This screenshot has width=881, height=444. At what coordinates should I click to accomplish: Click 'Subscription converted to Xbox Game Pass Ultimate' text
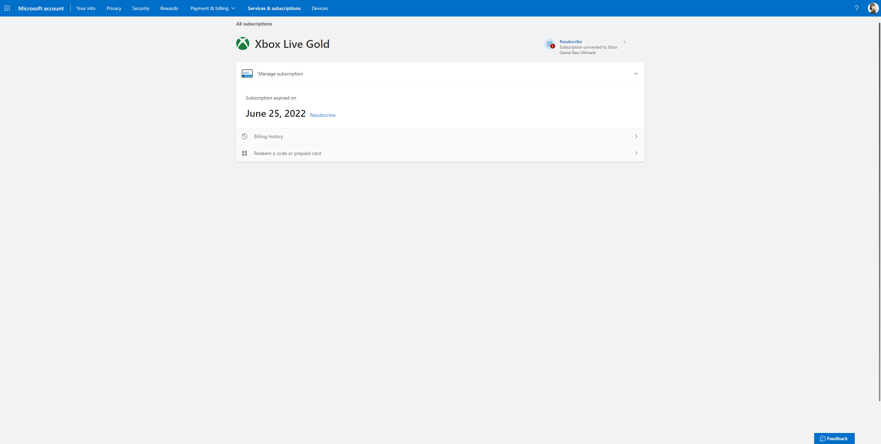tap(588, 50)
